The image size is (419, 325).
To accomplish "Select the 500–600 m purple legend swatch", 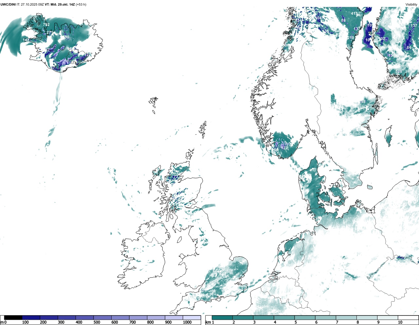I will [x=102, y=317].
